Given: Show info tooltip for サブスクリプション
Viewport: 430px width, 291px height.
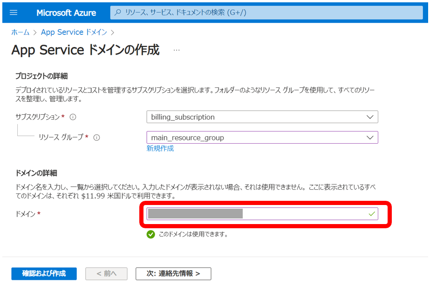Looking at the screenshot, I should [x=73, y=117].
